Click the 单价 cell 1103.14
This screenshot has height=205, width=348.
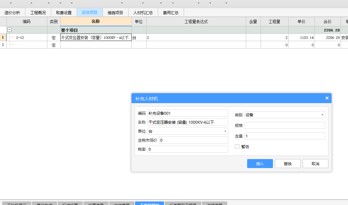(301, 38)
